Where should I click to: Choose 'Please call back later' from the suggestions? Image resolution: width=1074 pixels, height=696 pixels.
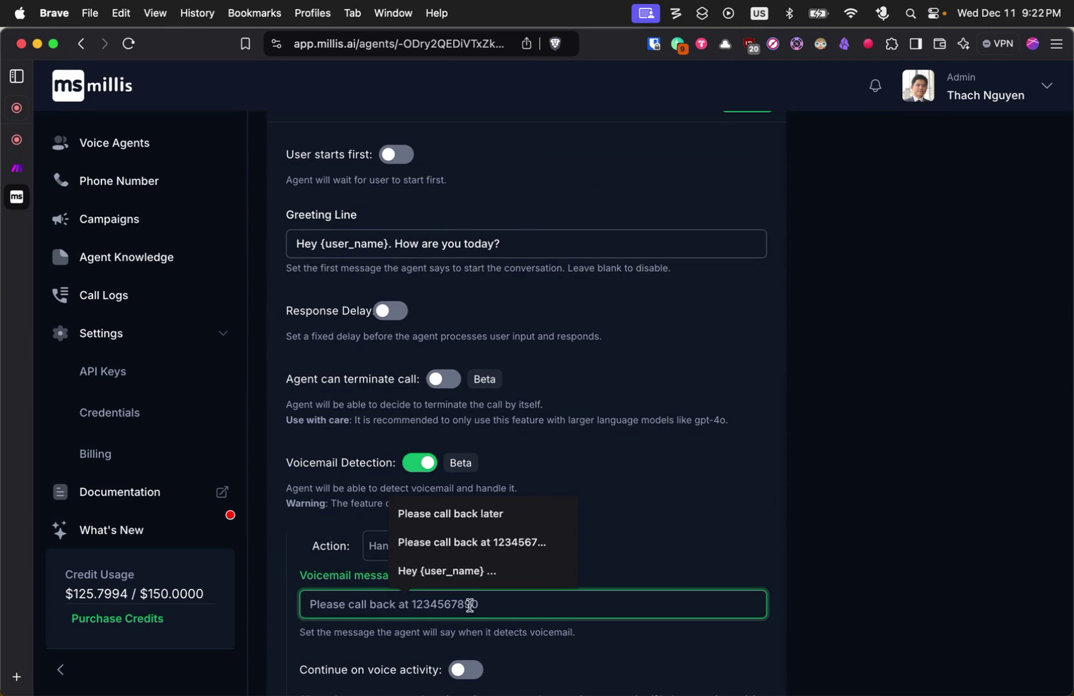[x=450, y=513]
